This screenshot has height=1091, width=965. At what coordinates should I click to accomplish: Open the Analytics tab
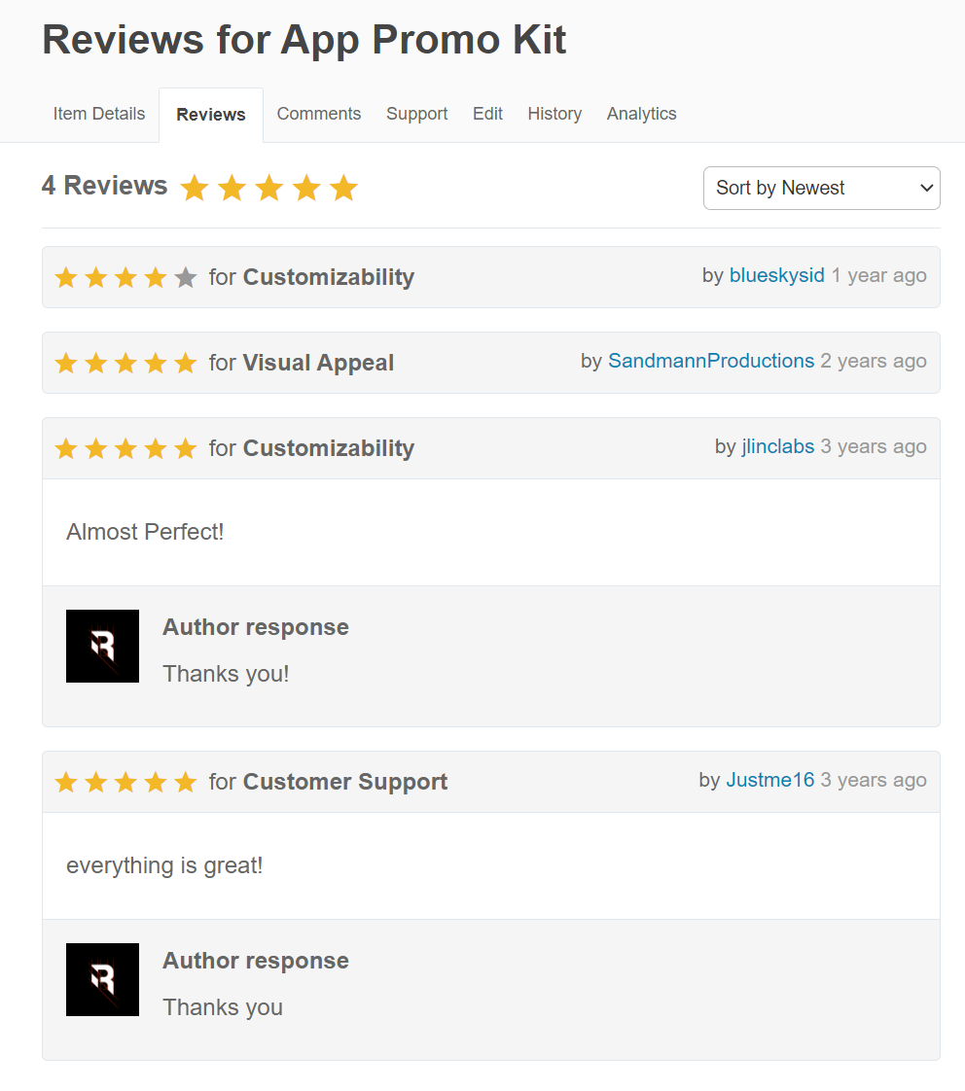coord(641,114)
